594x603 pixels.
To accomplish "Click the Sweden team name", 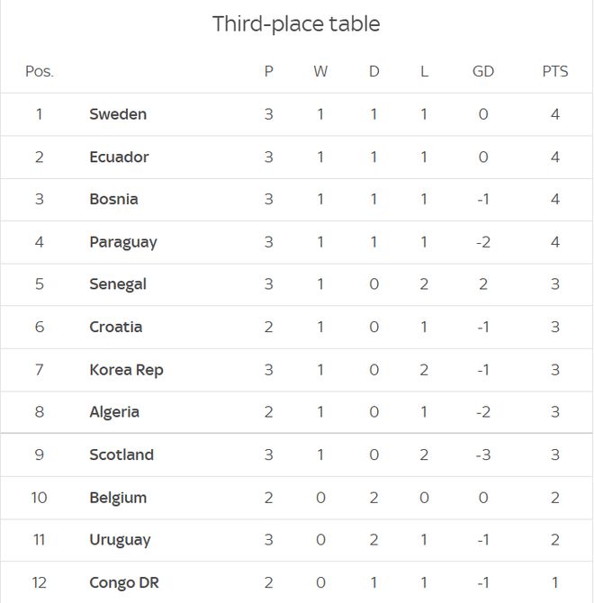I will point(118,114).
